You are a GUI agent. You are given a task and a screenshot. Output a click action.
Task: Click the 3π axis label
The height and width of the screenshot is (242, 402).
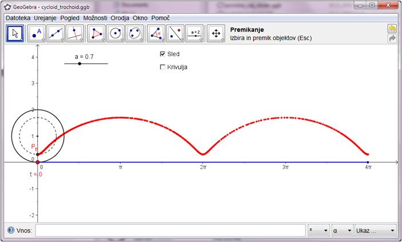point(285,167)
